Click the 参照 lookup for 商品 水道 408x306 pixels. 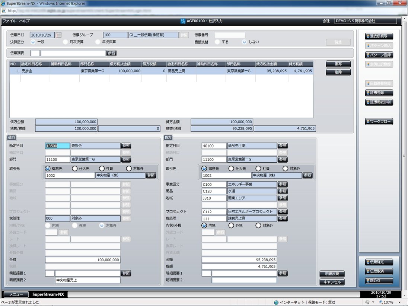pos(283,191)
